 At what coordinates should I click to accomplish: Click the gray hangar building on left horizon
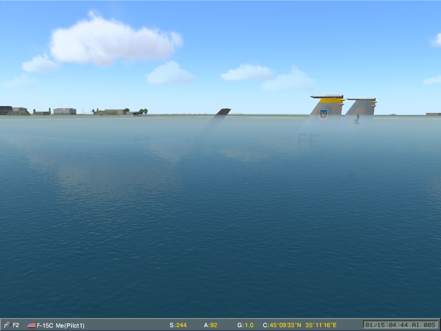click(x=65, y=111)
